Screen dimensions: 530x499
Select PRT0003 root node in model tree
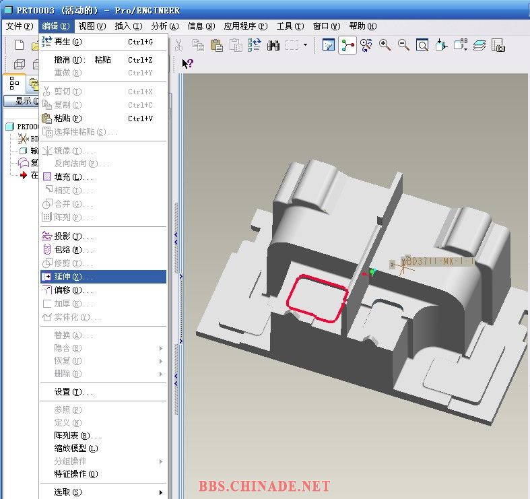(x=22, y=127)
